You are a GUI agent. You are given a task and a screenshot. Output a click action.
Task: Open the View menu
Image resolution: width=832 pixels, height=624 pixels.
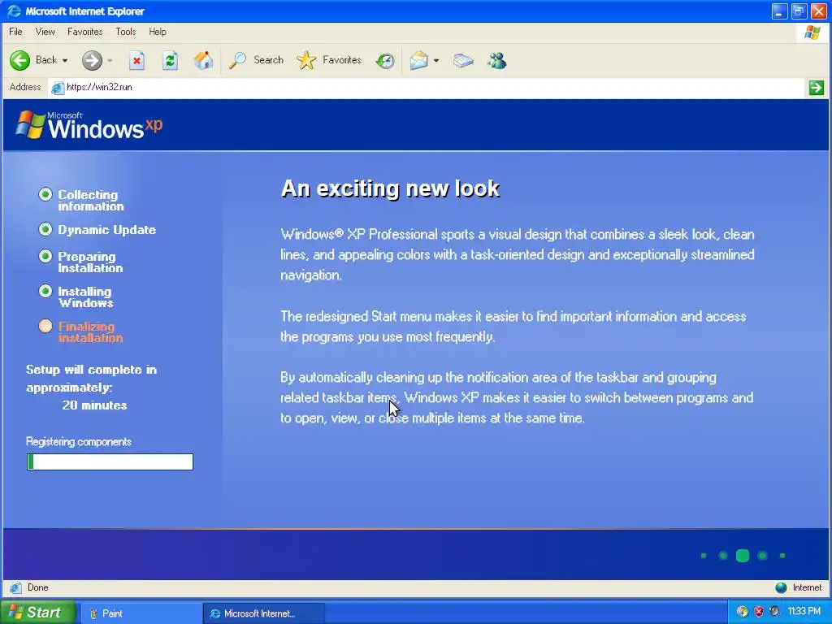45,32
